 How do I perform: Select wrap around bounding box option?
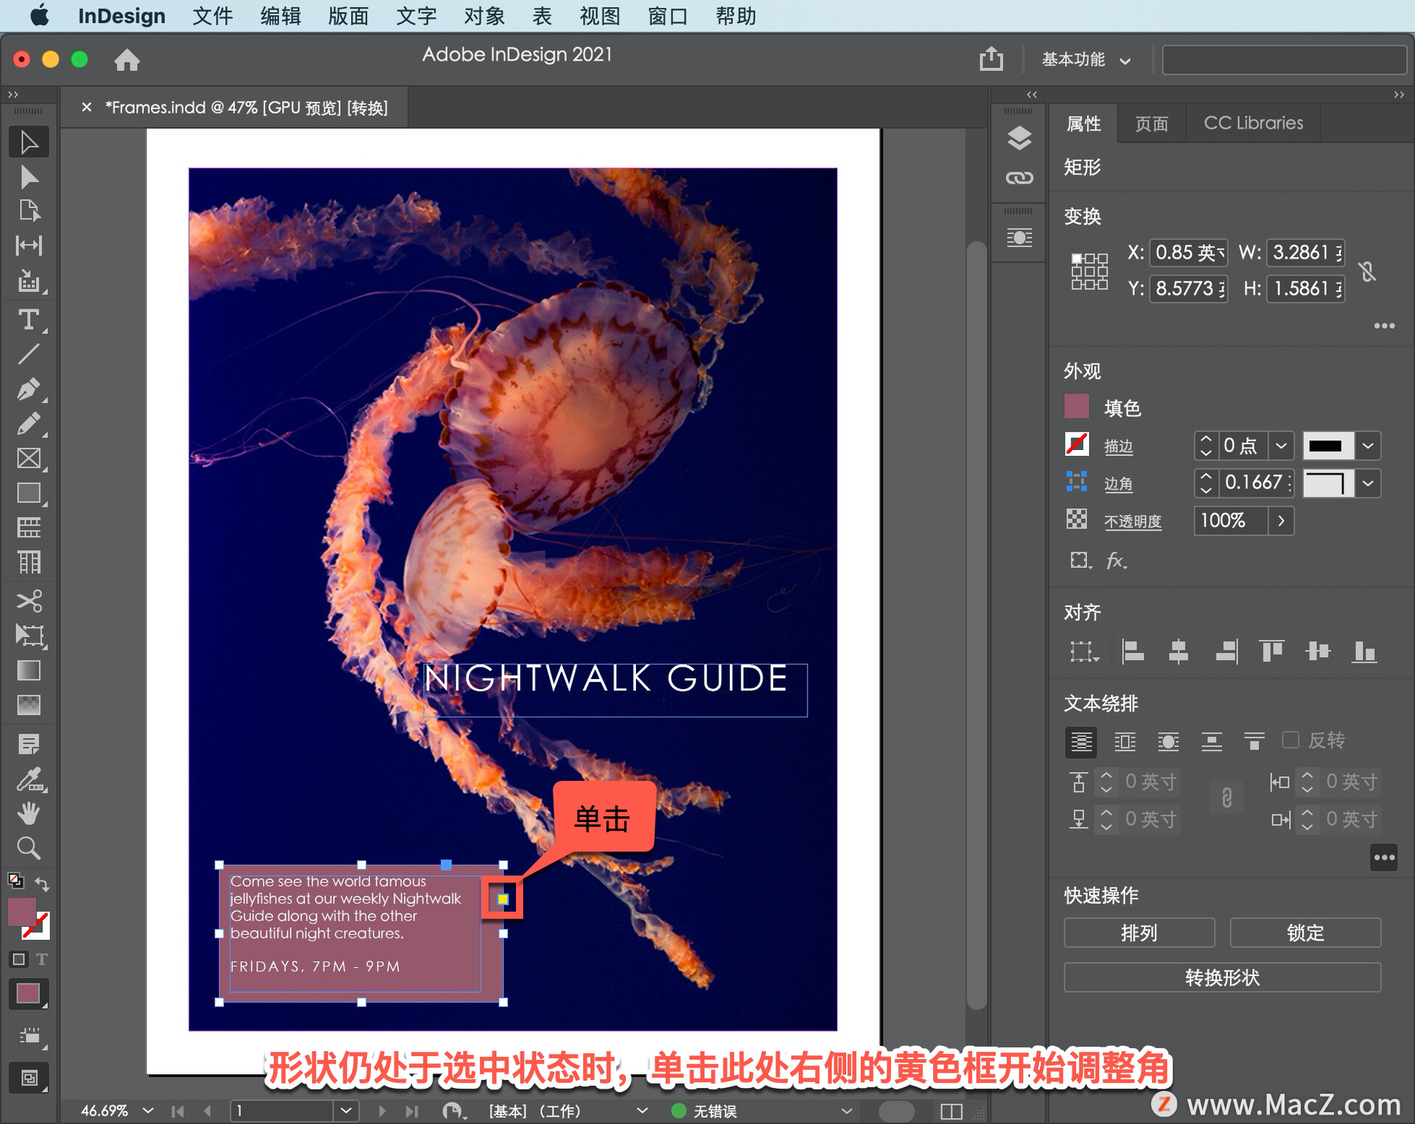coord(1125,741)
